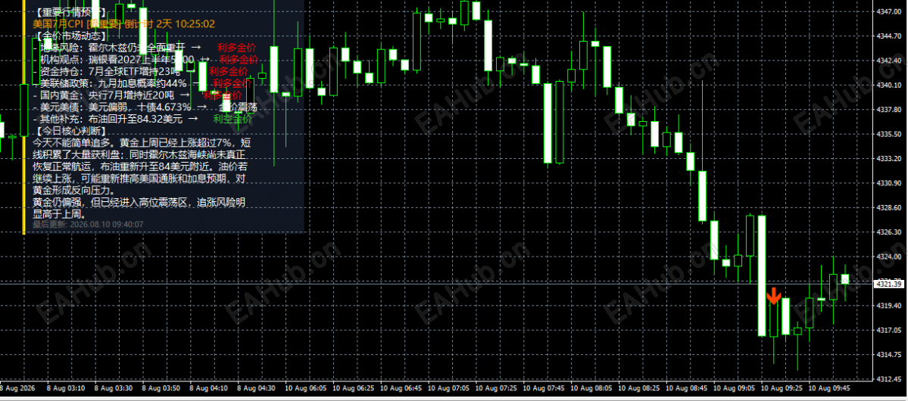This screenshot has width=908, height=401.
Task: Click the paragraph starting 今天不能简单追多
Action: (142, 166)
